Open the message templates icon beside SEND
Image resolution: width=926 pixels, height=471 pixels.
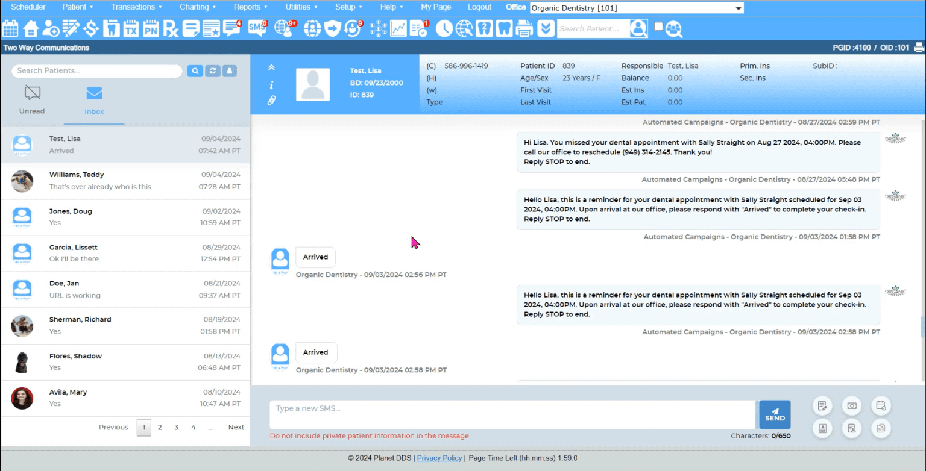[x=822, y=405]
